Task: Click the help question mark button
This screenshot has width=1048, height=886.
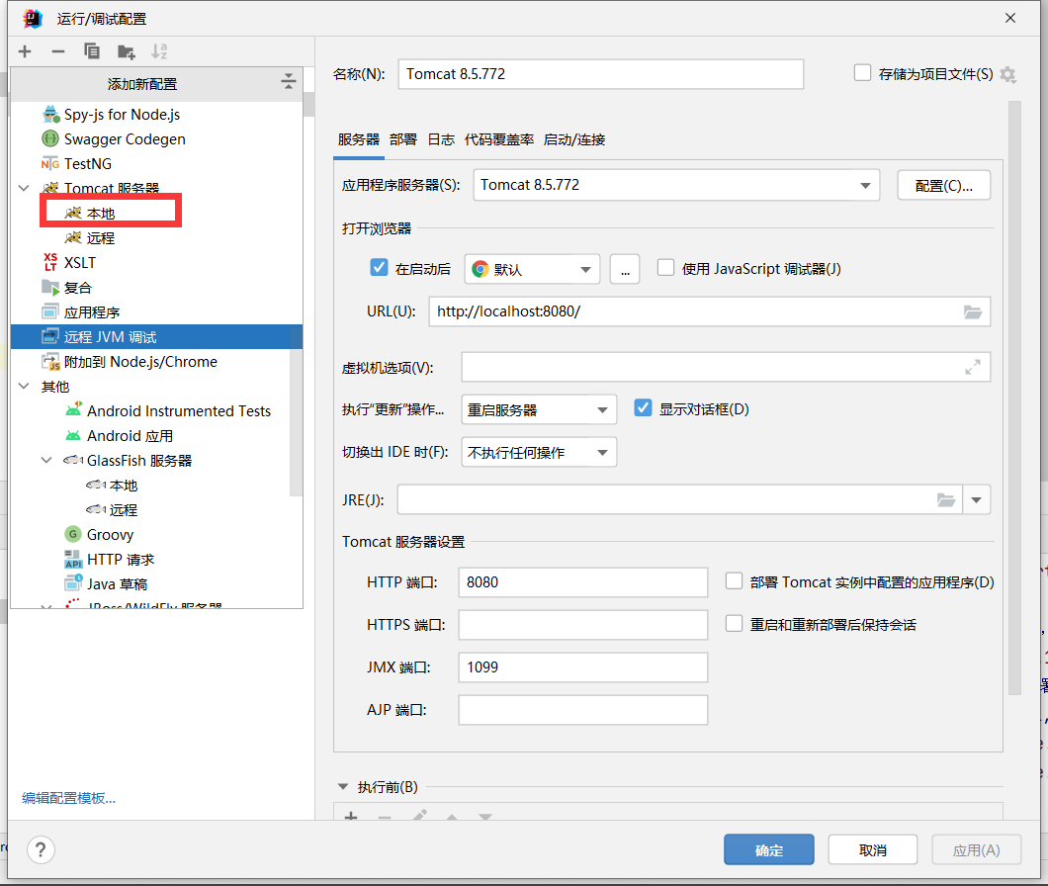Action: tap(41, 849)
